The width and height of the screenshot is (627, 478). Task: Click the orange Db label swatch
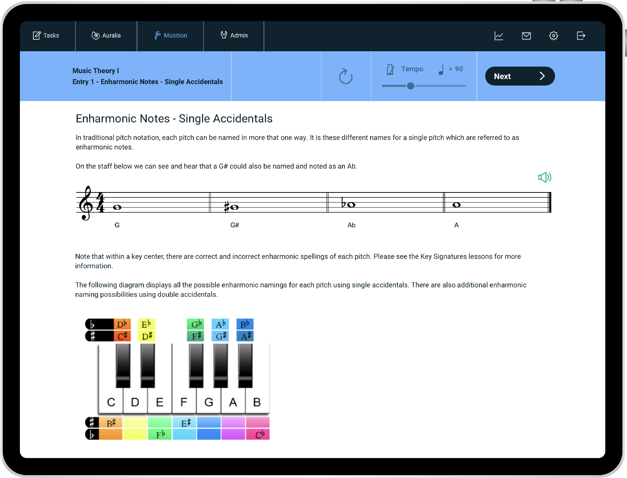pos(122,324)
